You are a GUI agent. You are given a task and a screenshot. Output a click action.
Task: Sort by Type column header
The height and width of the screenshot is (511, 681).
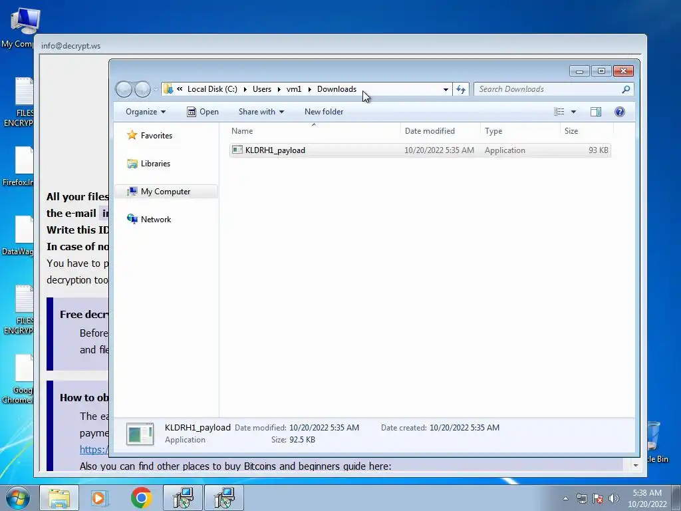click(x=520, y=131)
